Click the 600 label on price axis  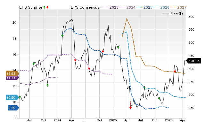[x=191, y=17]
